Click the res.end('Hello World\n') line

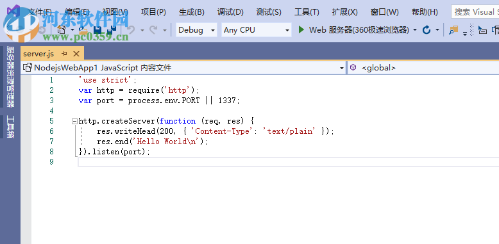(x=153, y=141)
